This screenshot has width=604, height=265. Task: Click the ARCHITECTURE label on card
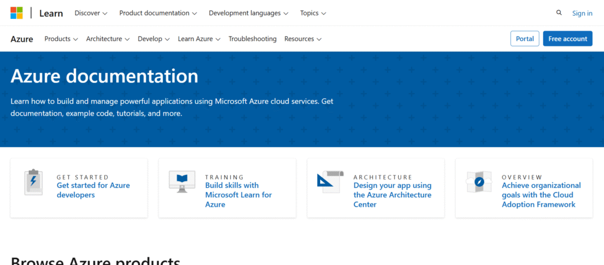383,177
